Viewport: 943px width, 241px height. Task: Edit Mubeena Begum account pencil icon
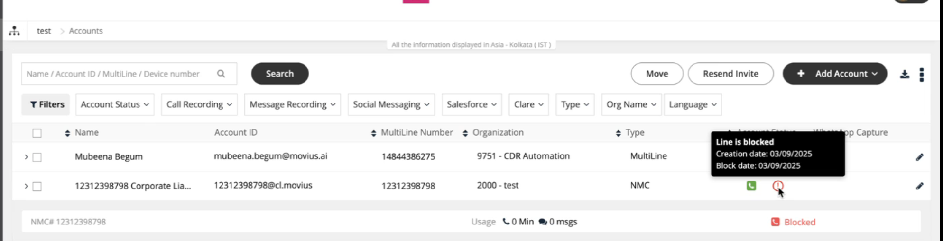pos(919,157)
